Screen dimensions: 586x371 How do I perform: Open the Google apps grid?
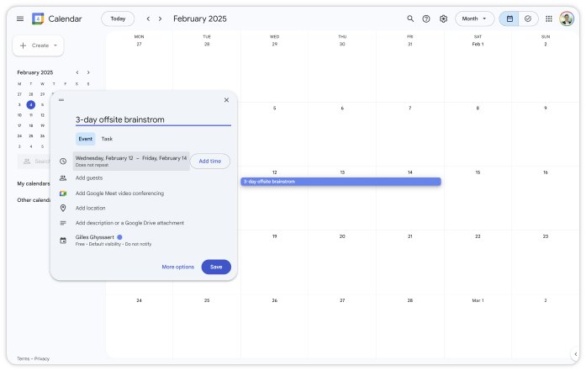[x=549, y=19]
